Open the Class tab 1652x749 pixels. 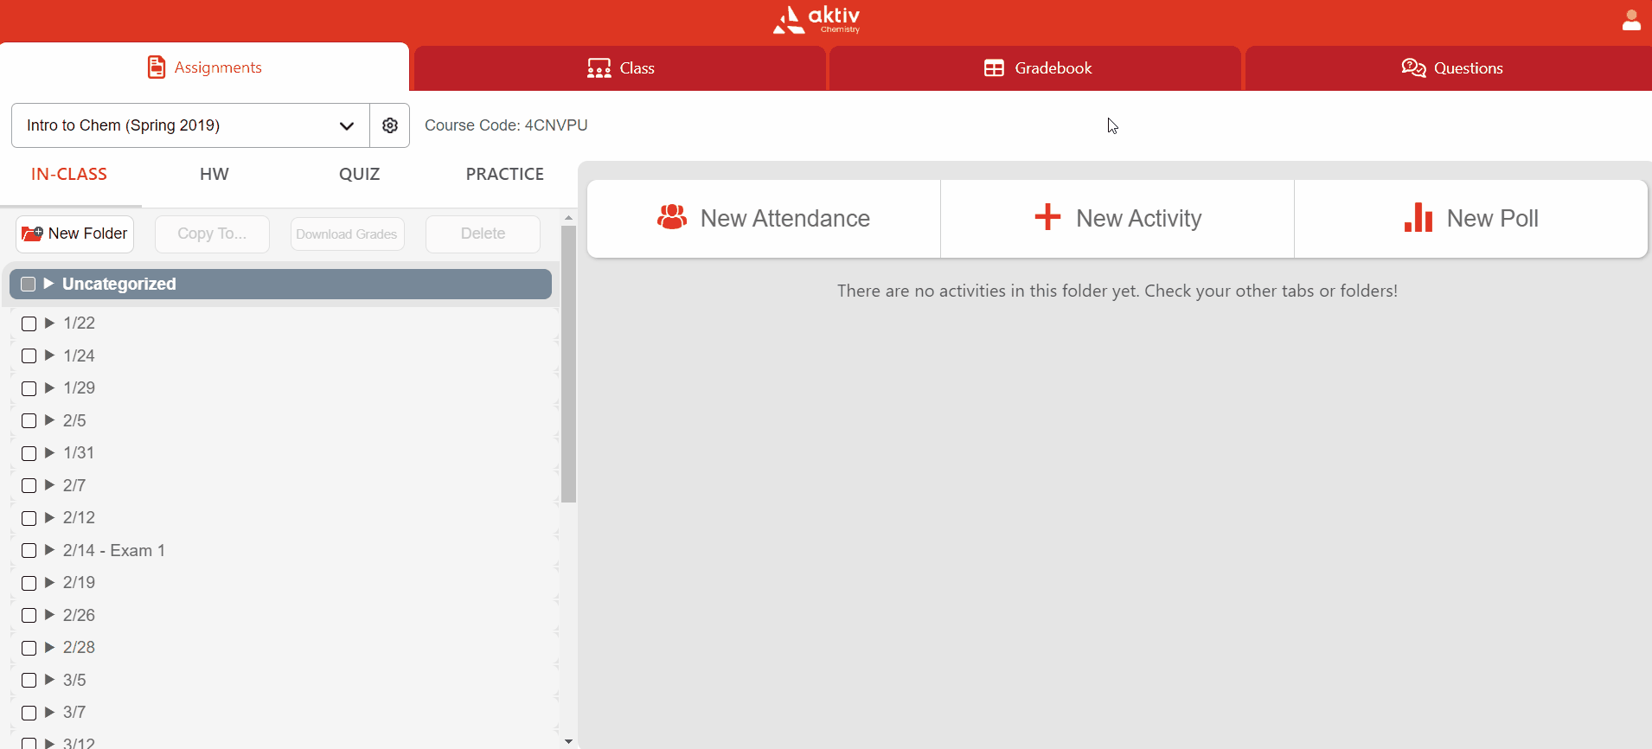tap(620, 68)
